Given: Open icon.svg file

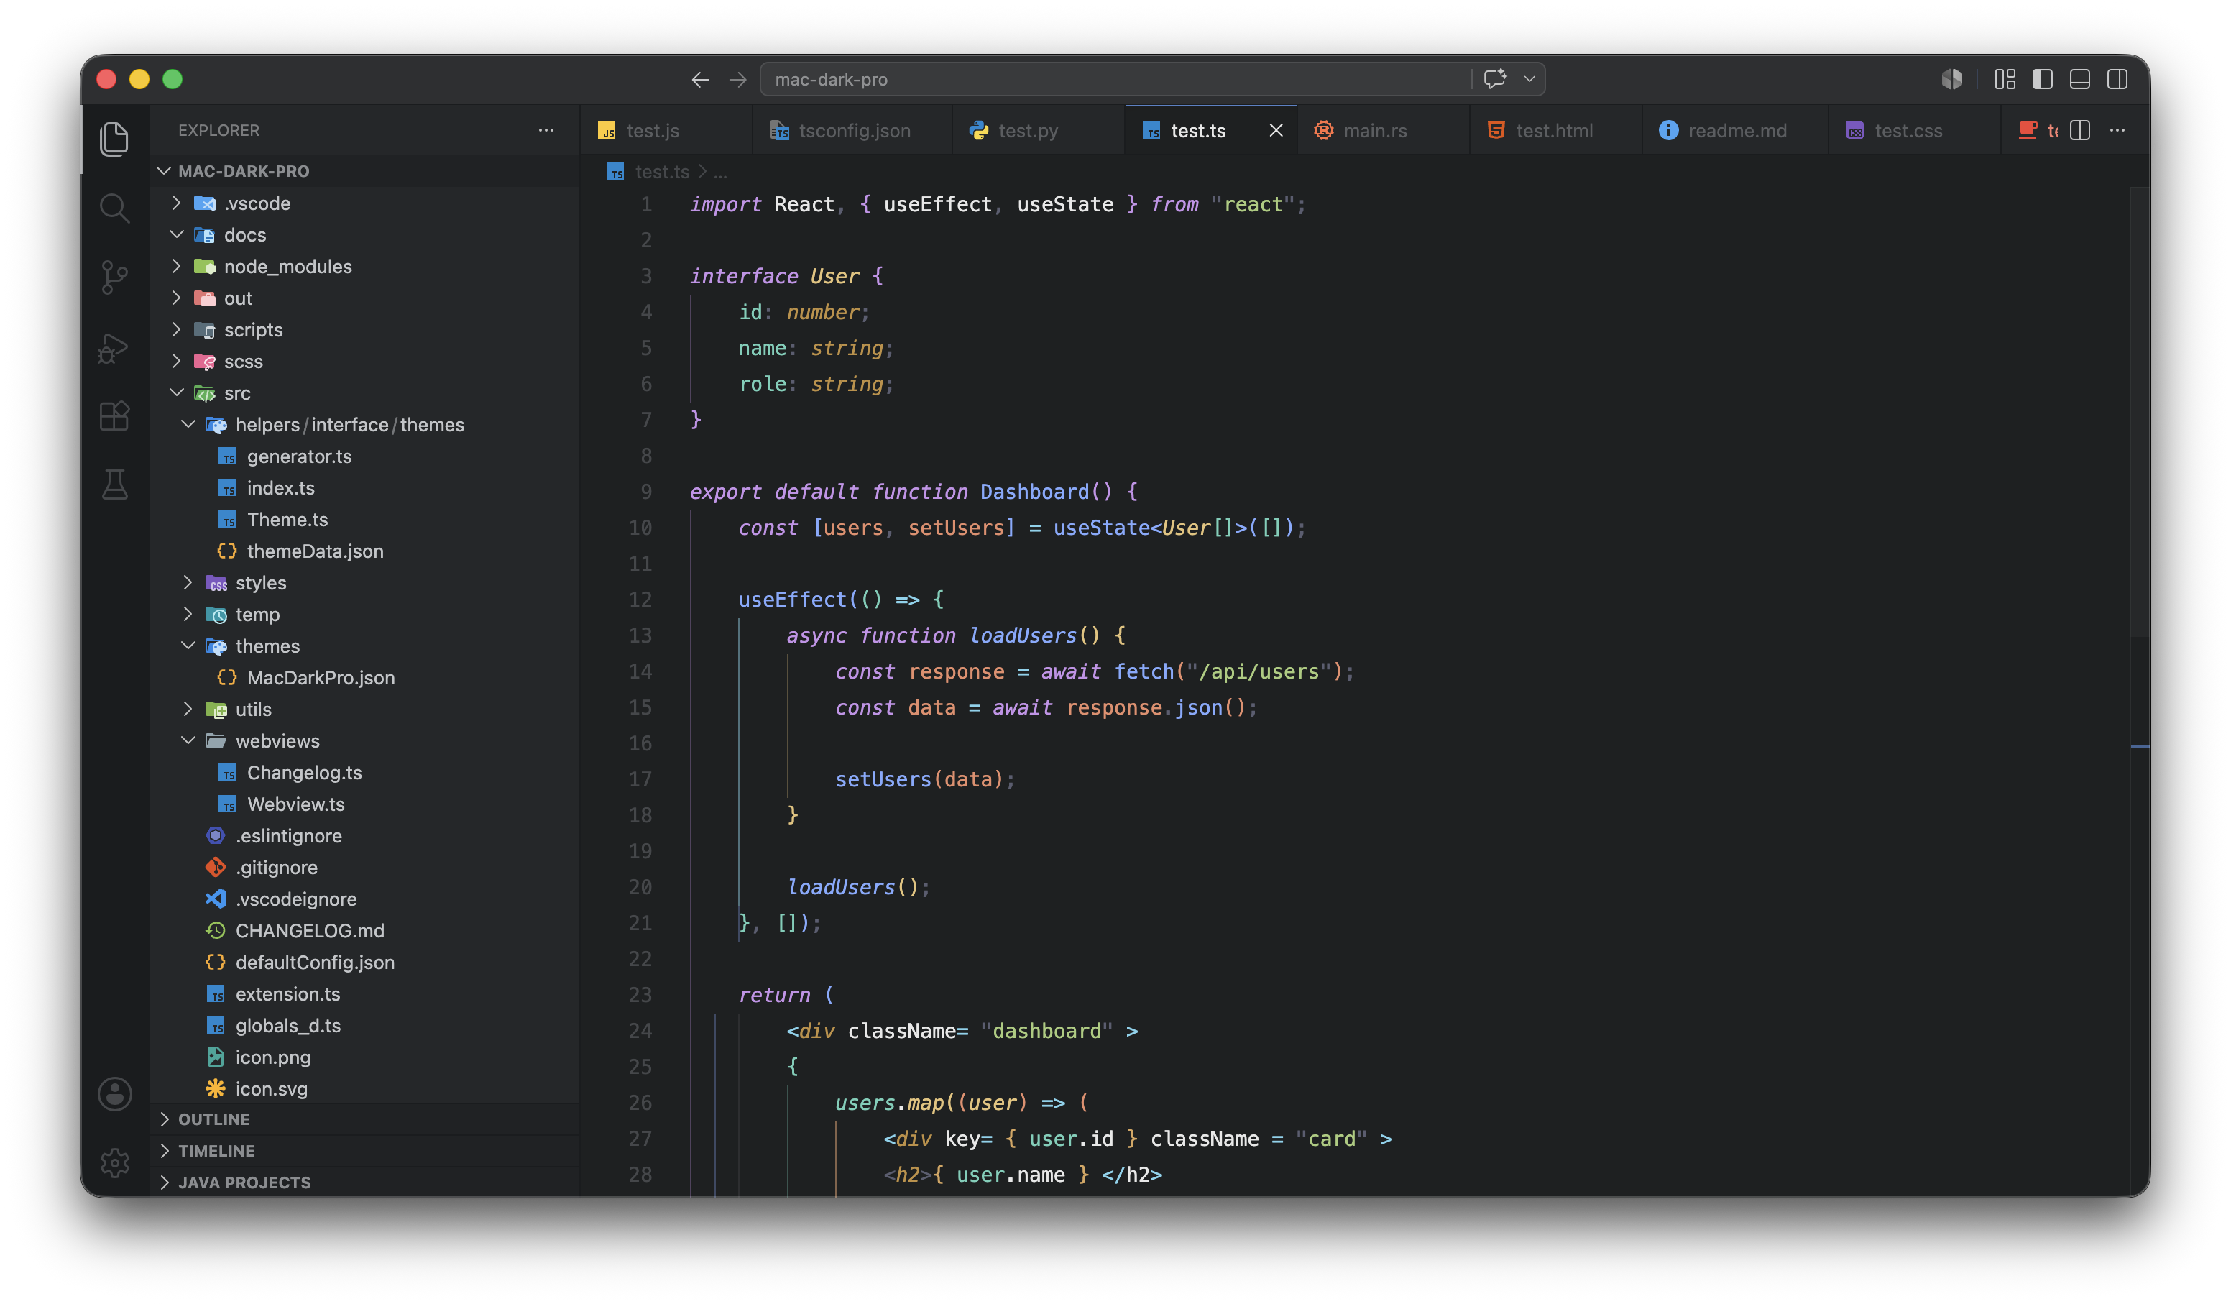Looking at the screenshot, I should 364,1088.
